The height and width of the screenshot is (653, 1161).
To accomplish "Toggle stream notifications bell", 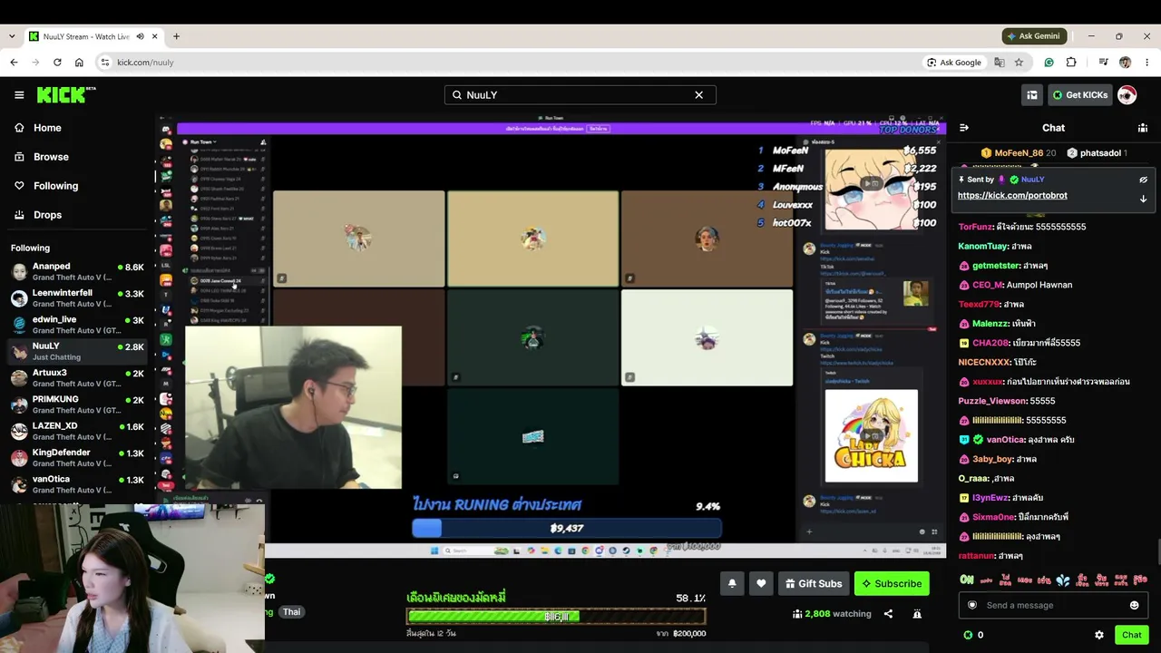I will [732, 583].
